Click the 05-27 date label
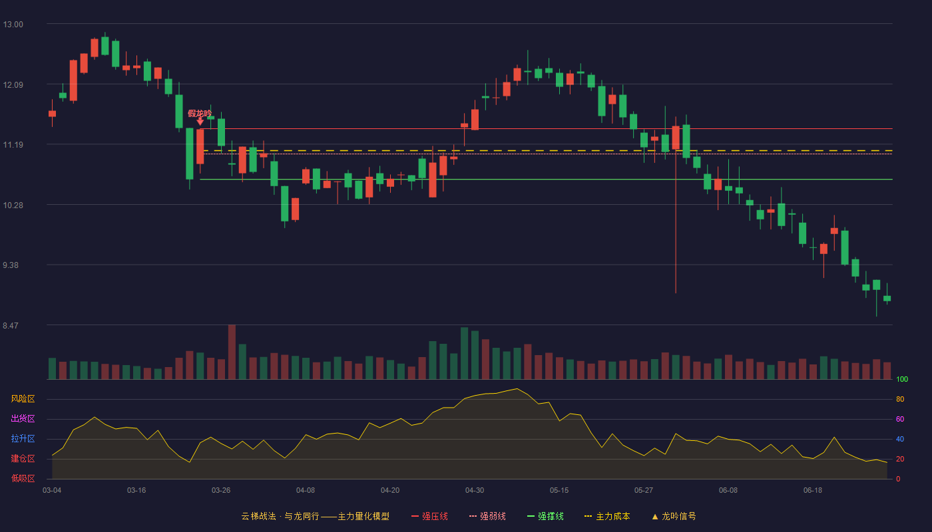The width and height of the screenshot is (932, 532). [x=644, y=490]
